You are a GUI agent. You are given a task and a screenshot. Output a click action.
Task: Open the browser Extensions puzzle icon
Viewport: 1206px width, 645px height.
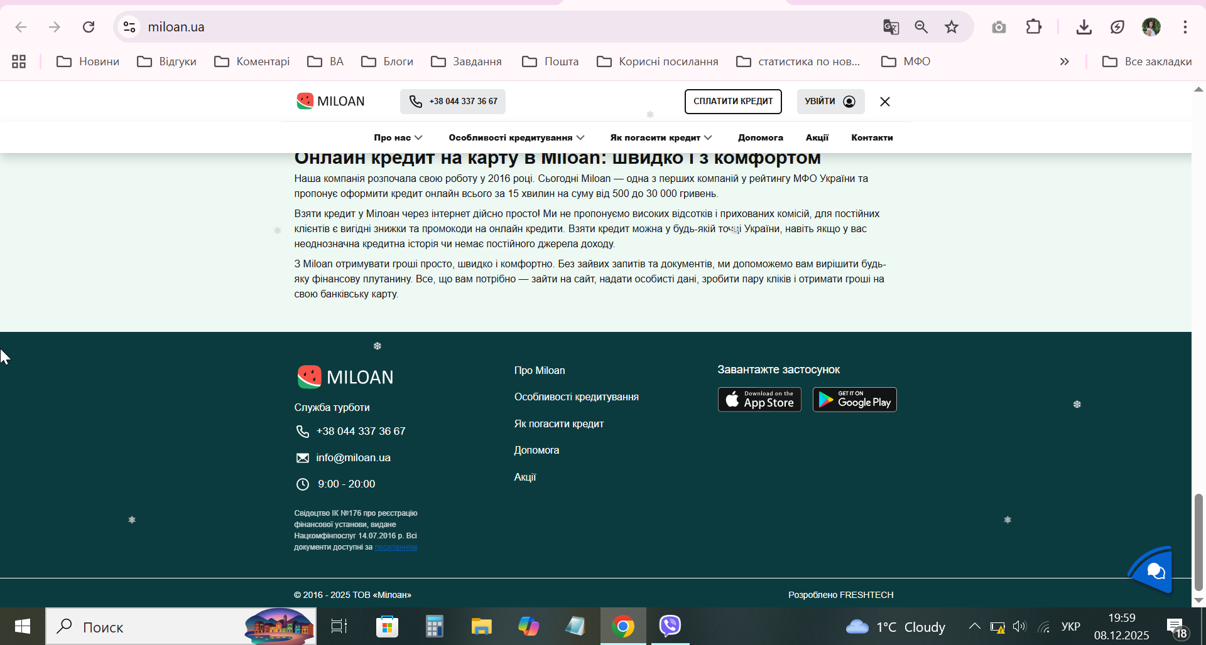[1033, 27]
